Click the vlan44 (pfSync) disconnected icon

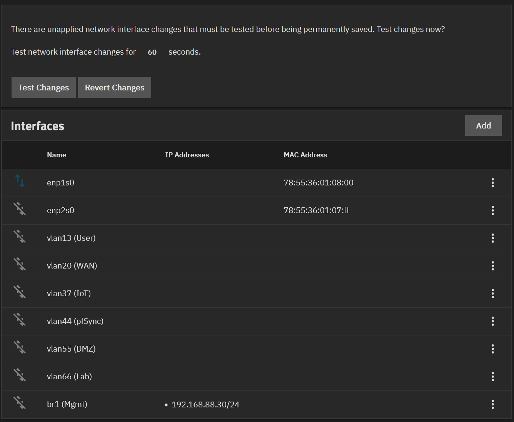tap(20, 320)
